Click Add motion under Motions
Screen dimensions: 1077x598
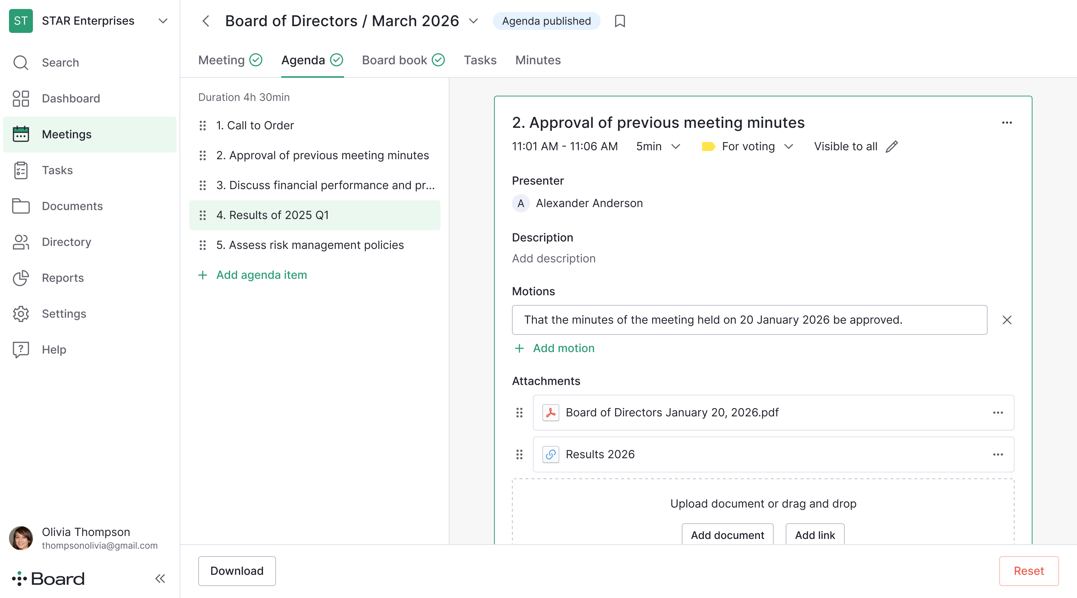(x=563, y=348)
